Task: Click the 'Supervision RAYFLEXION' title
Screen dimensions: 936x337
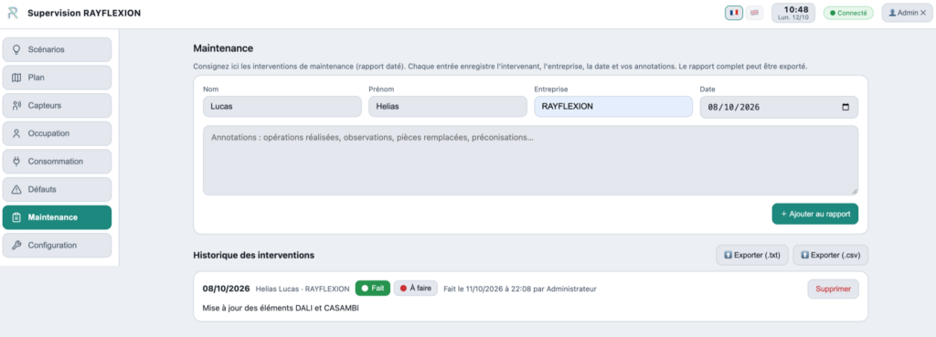Action: pyautogui.click(x=84, y=13)
